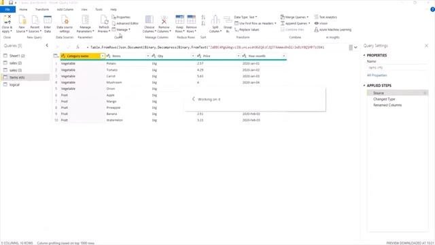The image size is (435, 245).
Task: Click the query Name input field
Action: tap(397, 67)
